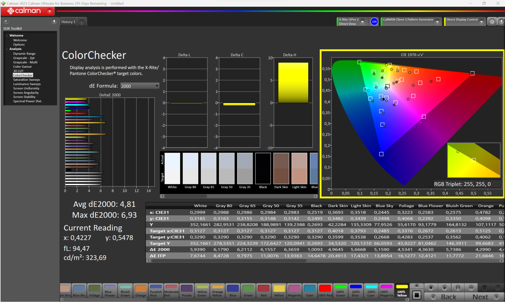505x302 pixels.
Task: Open the settings gear icon
Action: [x=492, y=22]
